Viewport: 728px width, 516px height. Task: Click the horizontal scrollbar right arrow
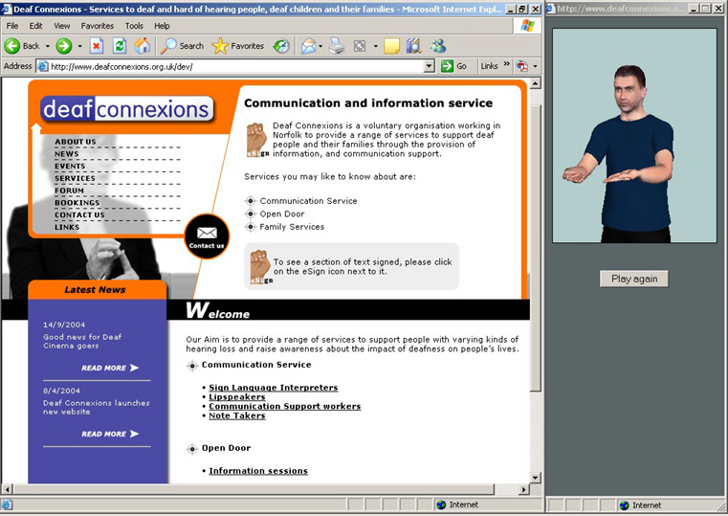523,489
